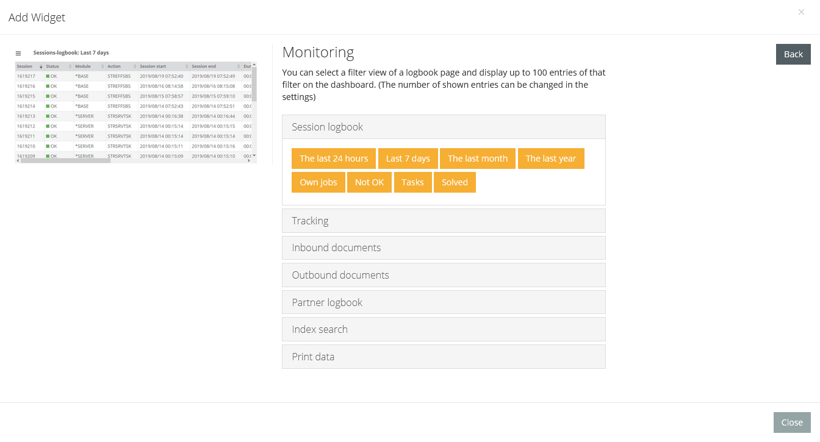This screenshot has height=442, width=820.
Task: Pick the 'Tasks' filter button
Action: [x=412, y=182]
